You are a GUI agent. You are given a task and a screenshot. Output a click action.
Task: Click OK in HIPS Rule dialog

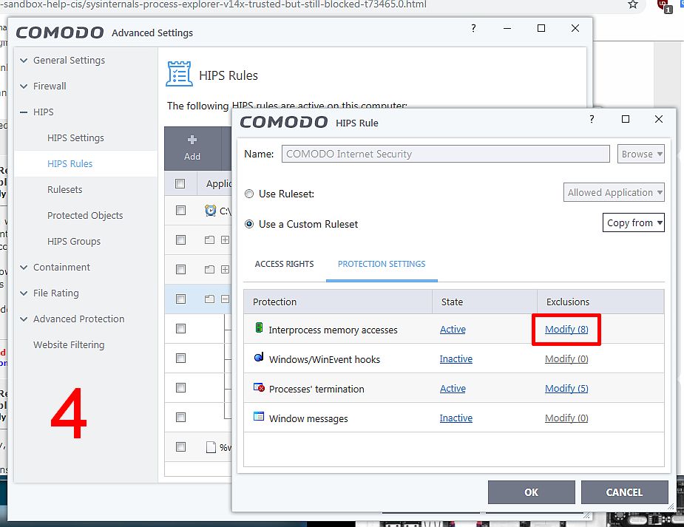[x=532, y=492]
